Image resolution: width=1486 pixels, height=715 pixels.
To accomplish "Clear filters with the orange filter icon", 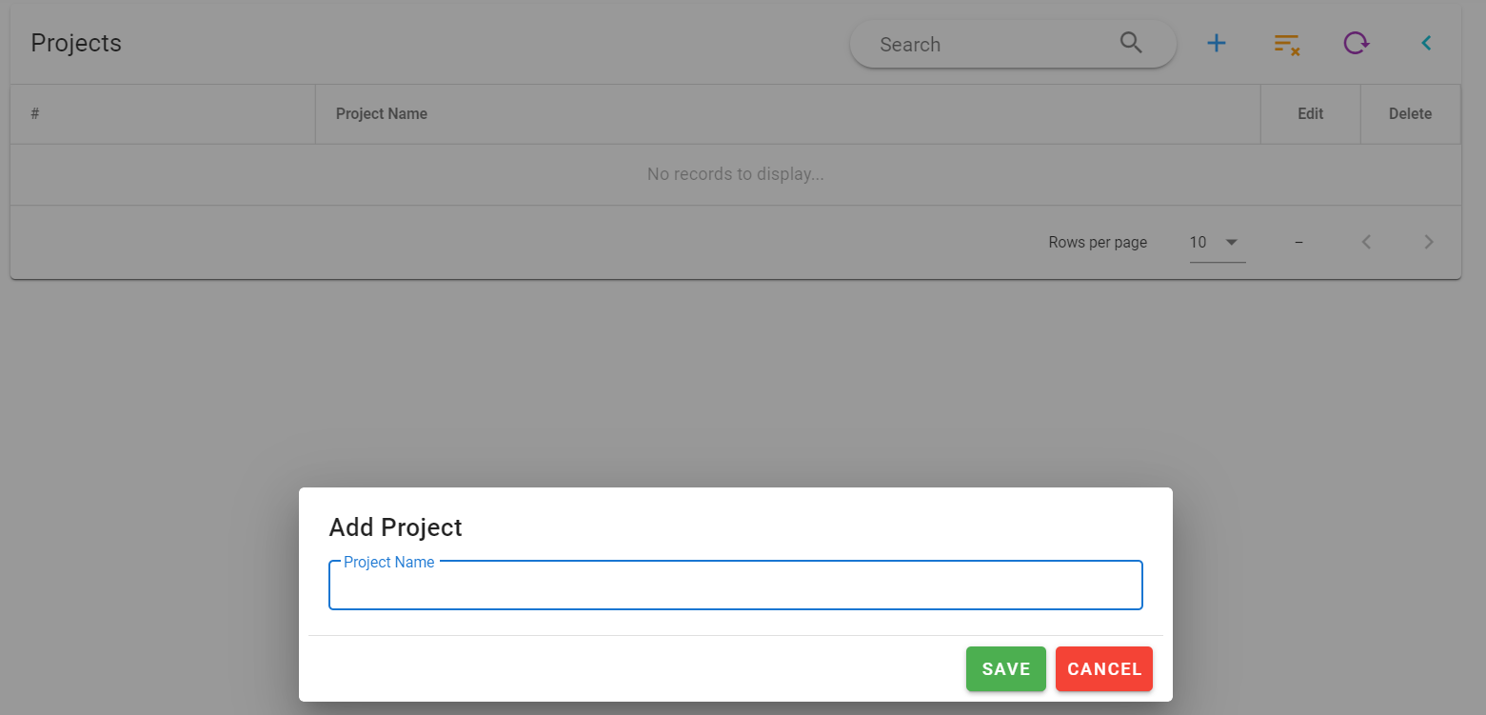I will 1286,44.
